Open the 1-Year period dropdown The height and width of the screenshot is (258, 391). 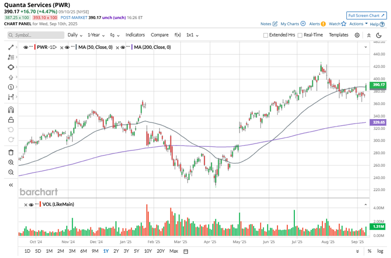96,35
